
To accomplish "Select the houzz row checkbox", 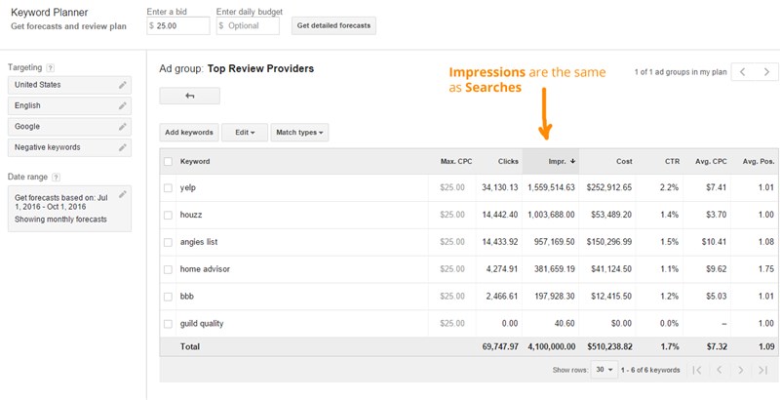I will coord(169,215).
